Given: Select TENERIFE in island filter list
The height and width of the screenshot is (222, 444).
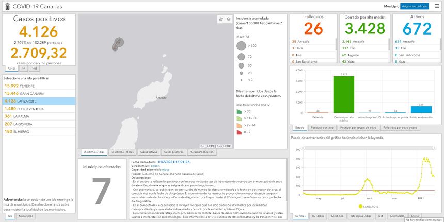Looking at the screenshot, I should pyautogui.click(x=21, y=86).
